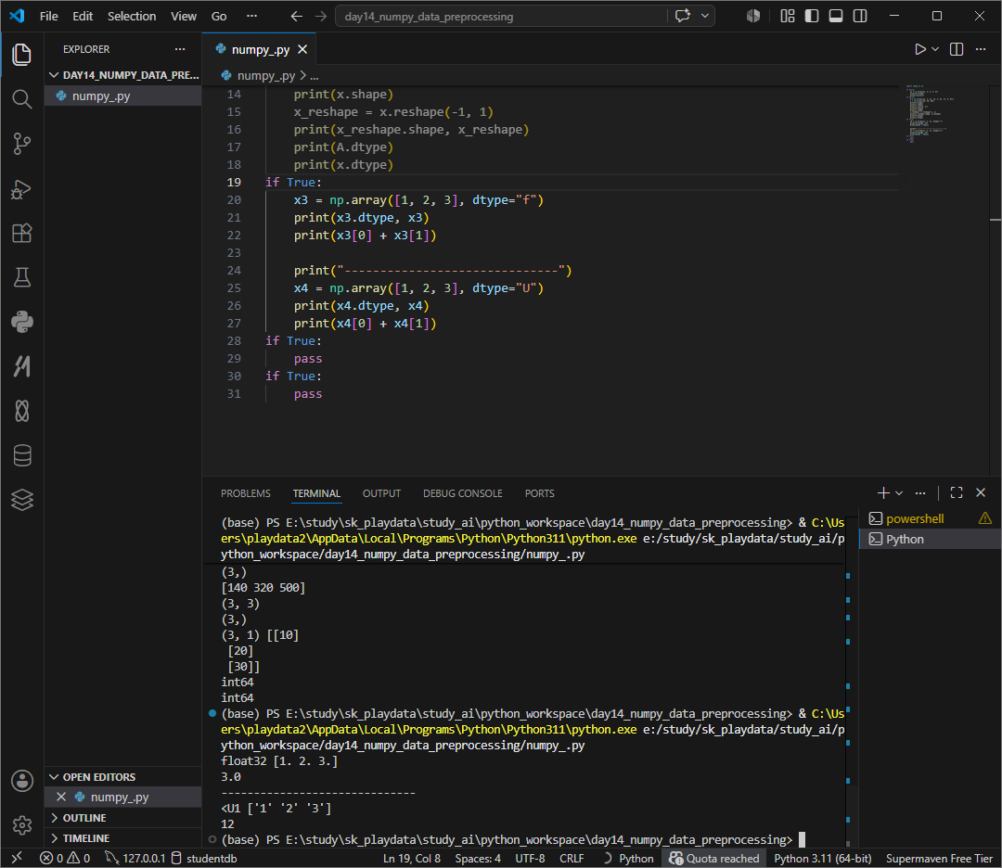Go forward with the navigation arrow
This screenshot has width=1002, height=868.
click(x=321, y=17)
